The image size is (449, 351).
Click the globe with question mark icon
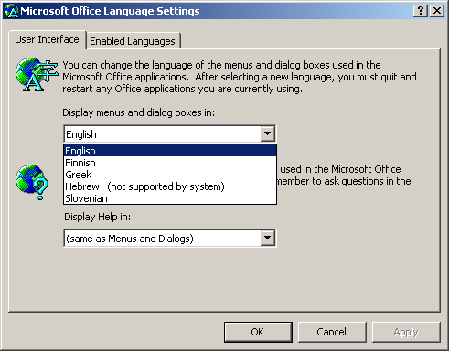pyautogui.click(x=32, y=182)
